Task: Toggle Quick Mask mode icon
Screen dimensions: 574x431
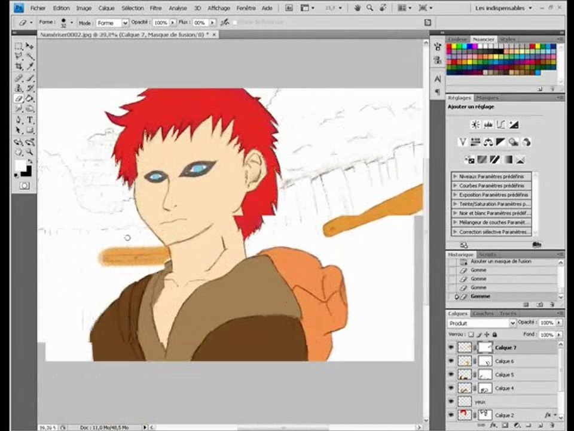Action: pos(25,186)
